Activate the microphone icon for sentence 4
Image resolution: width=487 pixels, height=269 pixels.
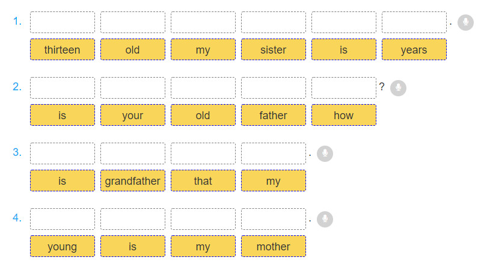tap(325, 219)
